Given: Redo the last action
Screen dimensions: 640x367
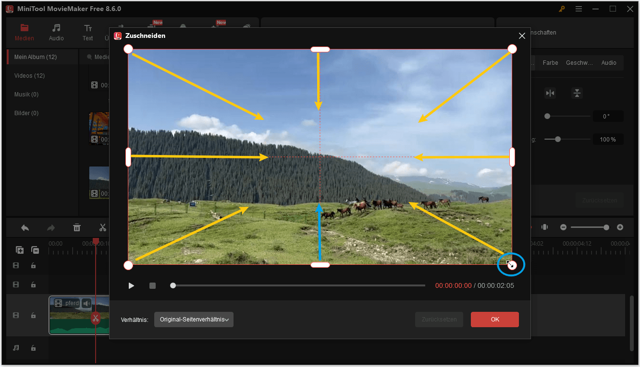Looking at the screenshot, I should point(50,227).
